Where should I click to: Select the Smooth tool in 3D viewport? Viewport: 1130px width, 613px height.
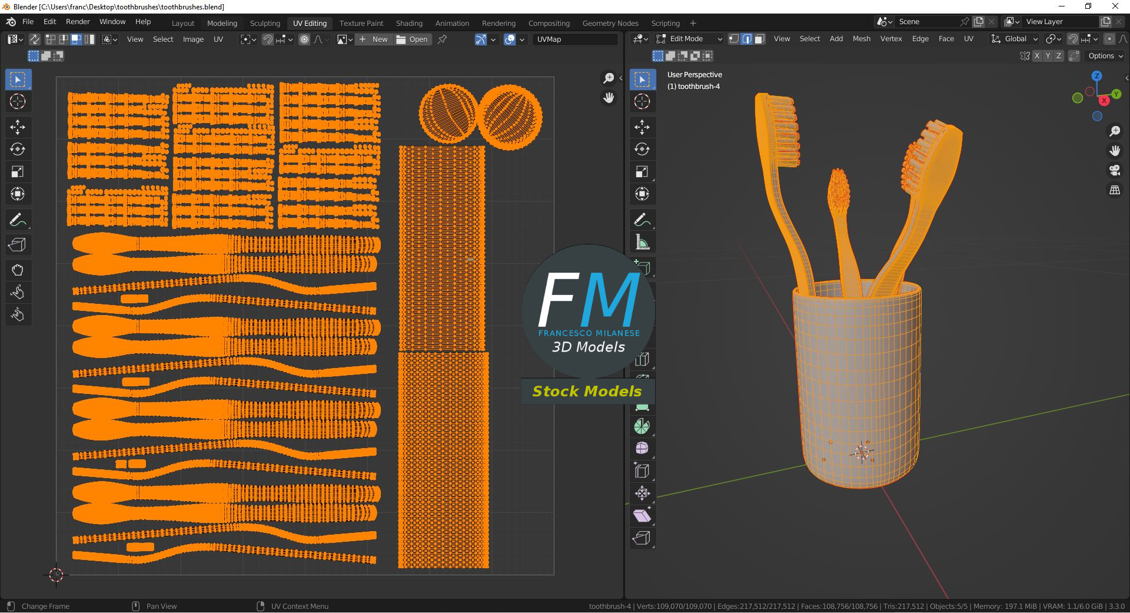642,449
